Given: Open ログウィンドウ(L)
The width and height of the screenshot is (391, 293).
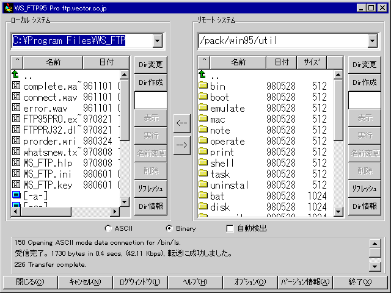Looking at the screenshot, I should [140, 282].
